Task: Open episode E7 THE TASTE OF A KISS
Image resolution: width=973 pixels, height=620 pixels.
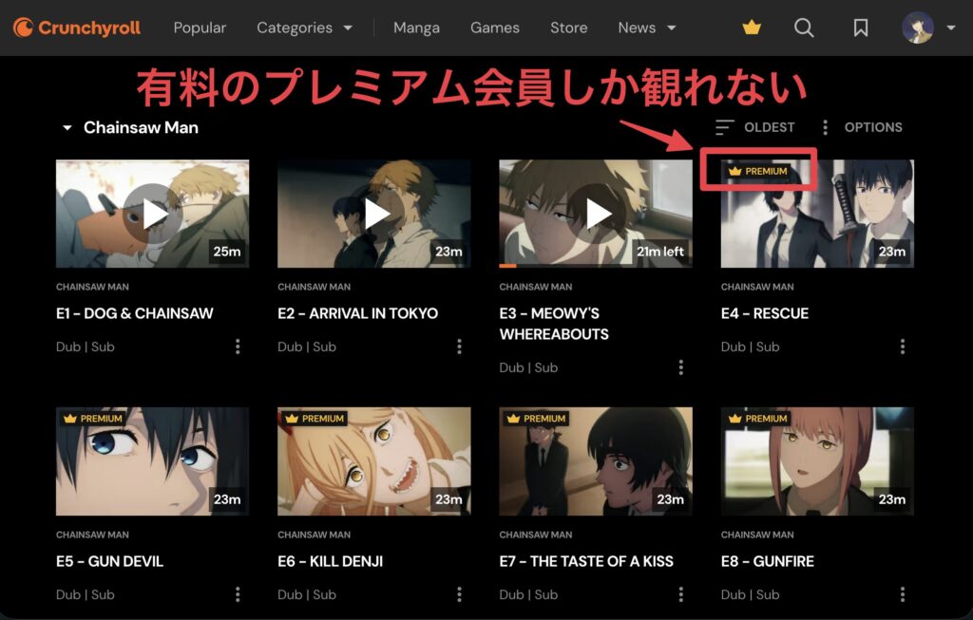Action: click(x=586, y=561)
